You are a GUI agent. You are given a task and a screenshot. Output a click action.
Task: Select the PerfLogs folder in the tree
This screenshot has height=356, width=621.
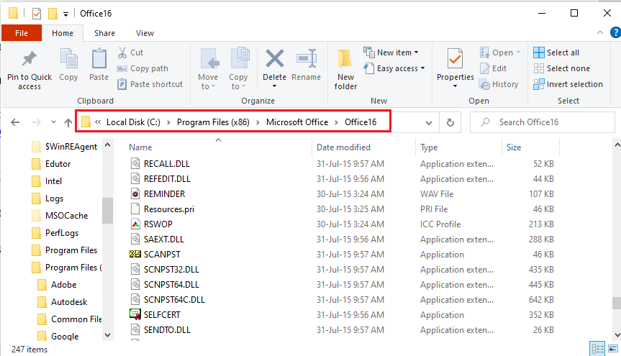(62, 233)
